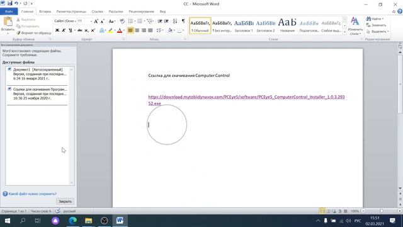This screenshot has width=403, height=227.
Task: Click Найти to search the document
Action: [375, 19]
